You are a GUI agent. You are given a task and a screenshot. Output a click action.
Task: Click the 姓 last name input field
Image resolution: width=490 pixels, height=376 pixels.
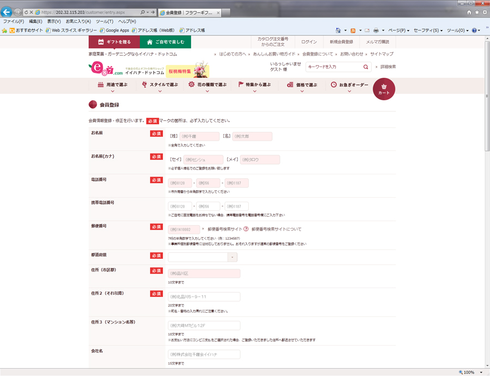(199, 137)
